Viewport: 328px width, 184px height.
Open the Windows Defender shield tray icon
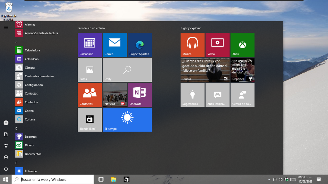pyautogui.click(x=287, y=179)
